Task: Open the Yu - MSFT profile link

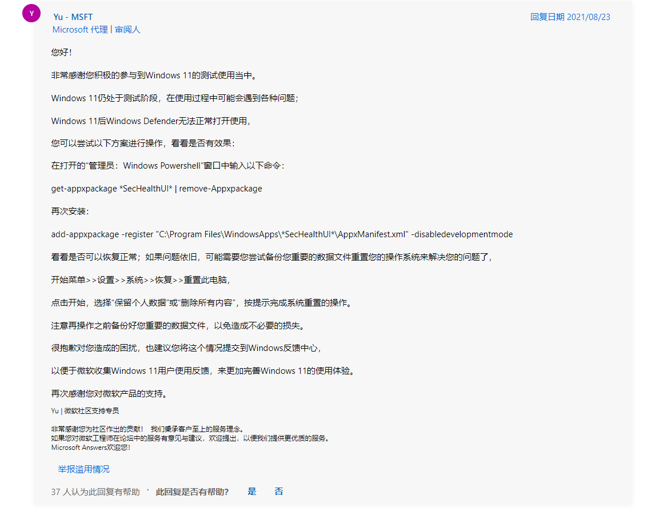Action: click(73, 17)
